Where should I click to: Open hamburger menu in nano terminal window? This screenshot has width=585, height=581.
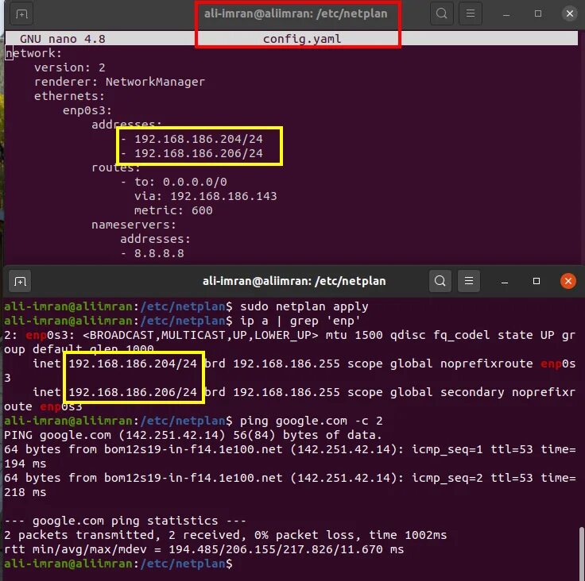(x=471, y=13)
